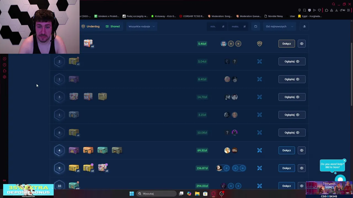
Task: Click 'Oglądaj' for the 10.08zł battle
Action: point(292,133)
